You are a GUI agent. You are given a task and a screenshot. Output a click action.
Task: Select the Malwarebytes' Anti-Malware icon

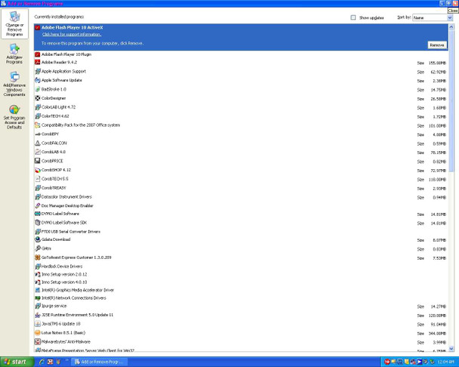tap(38, 342)
